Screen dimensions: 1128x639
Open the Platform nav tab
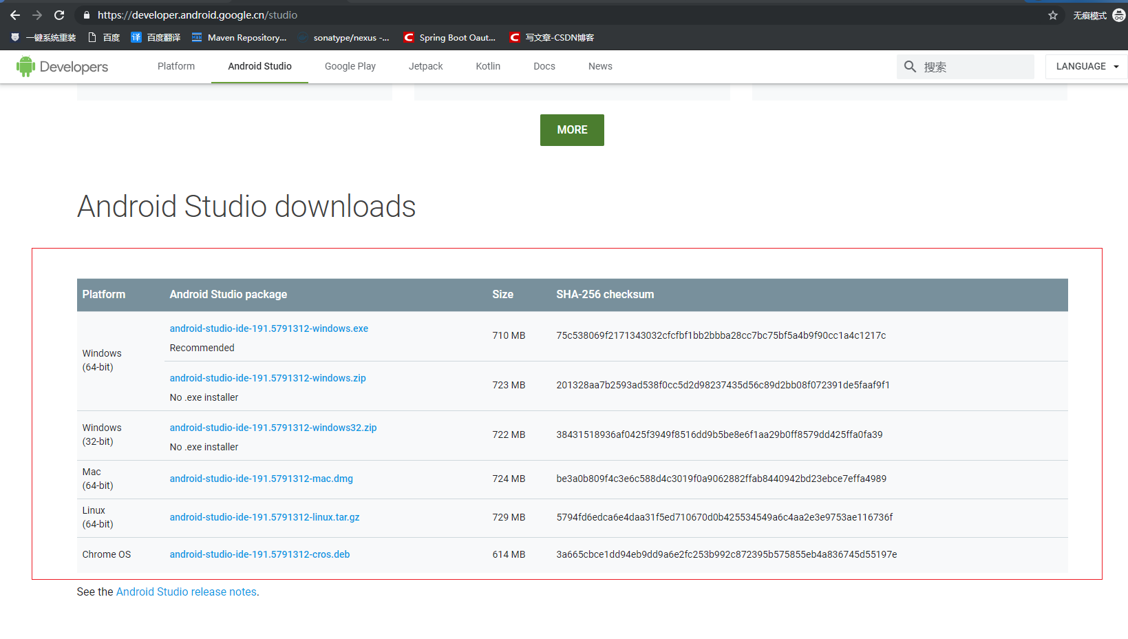point(176,66)
